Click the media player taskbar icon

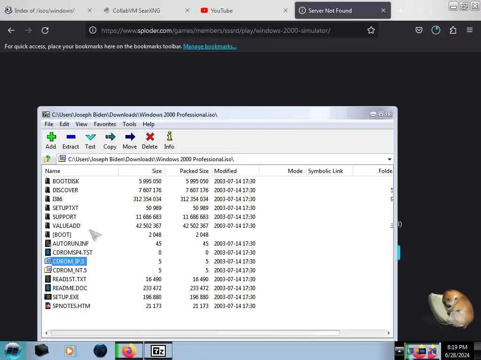pos(70,351)
